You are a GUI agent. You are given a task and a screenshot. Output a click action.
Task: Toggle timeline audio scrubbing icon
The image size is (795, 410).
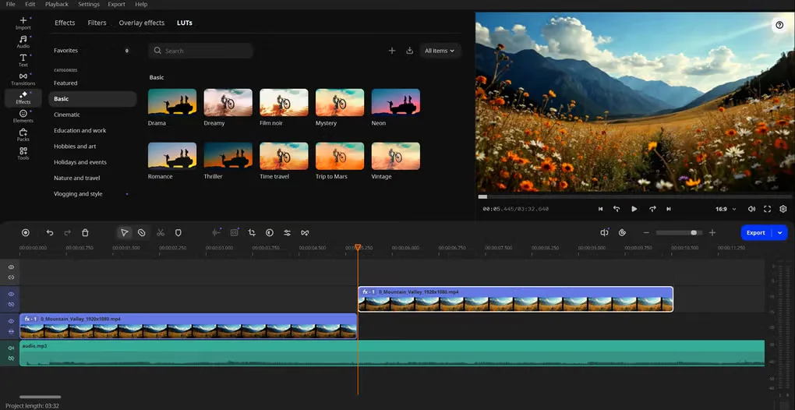coord(604,232)
